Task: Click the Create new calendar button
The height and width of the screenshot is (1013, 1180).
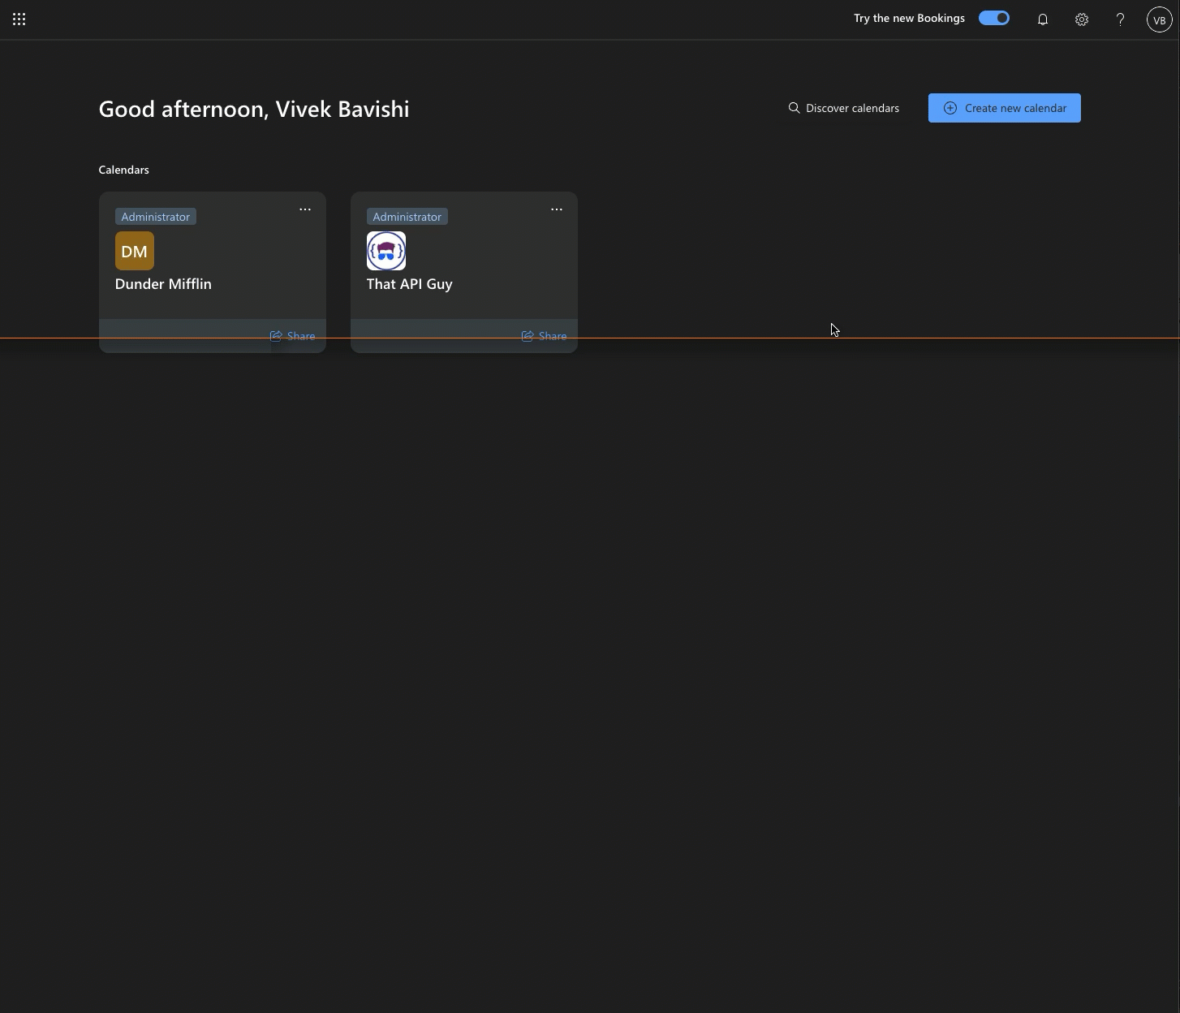Action: pos(1004,108)
